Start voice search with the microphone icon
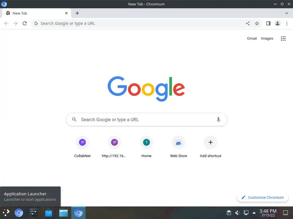The width and height of the screenshot is (293, 219). 218,119
